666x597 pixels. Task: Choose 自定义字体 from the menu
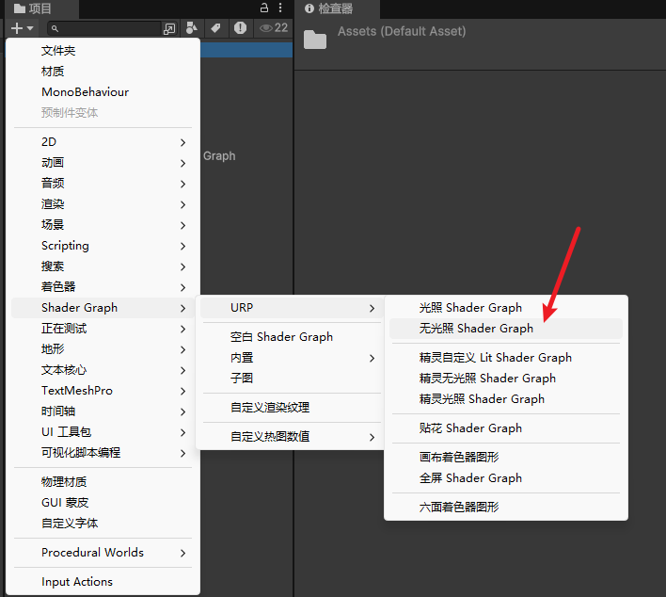click(x=103, y=524)
